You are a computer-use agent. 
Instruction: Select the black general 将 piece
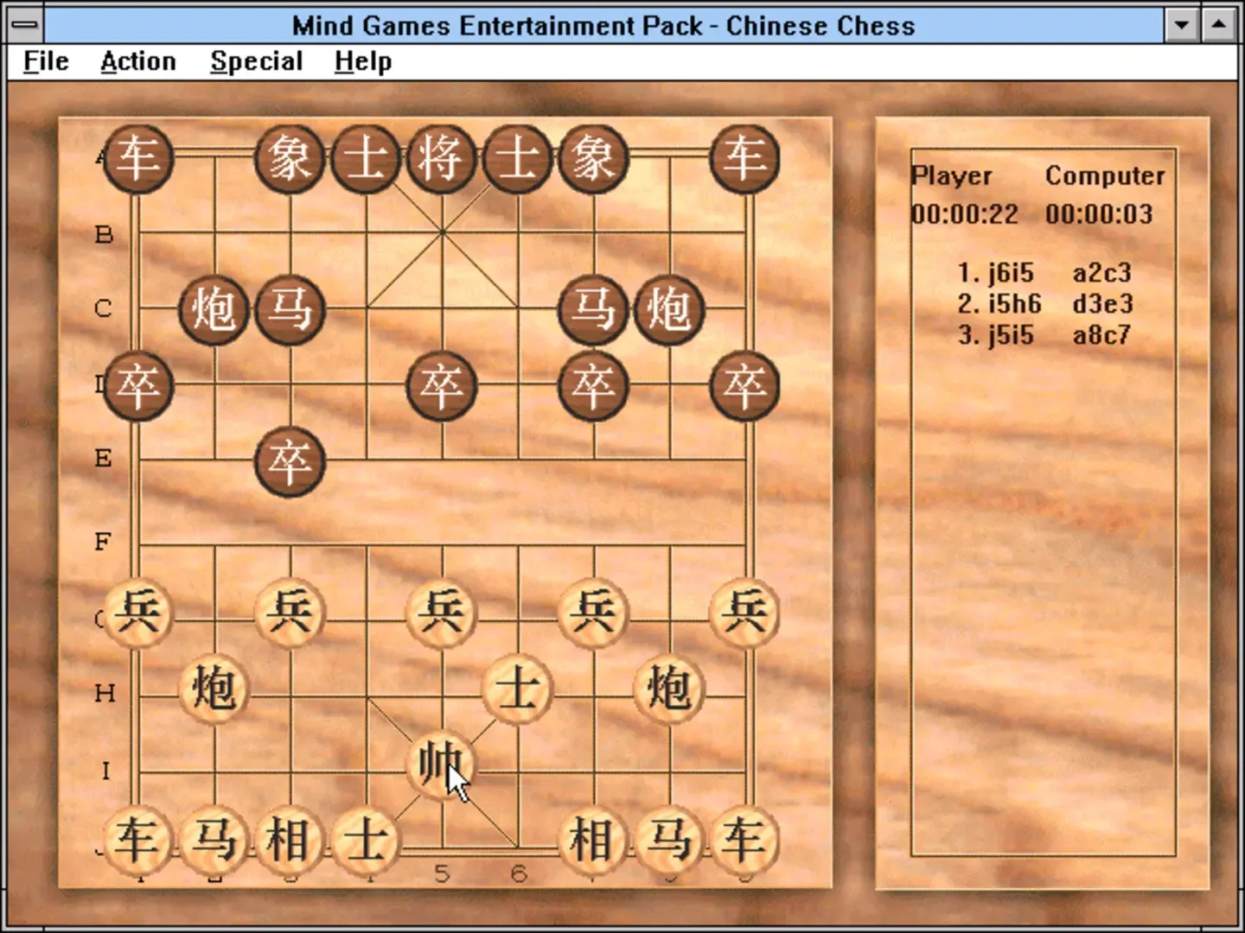click(x=442, y=158)
